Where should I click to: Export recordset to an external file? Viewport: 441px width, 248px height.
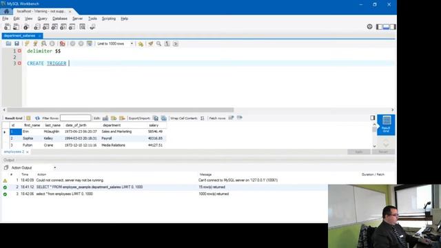[x=156, y=118]
